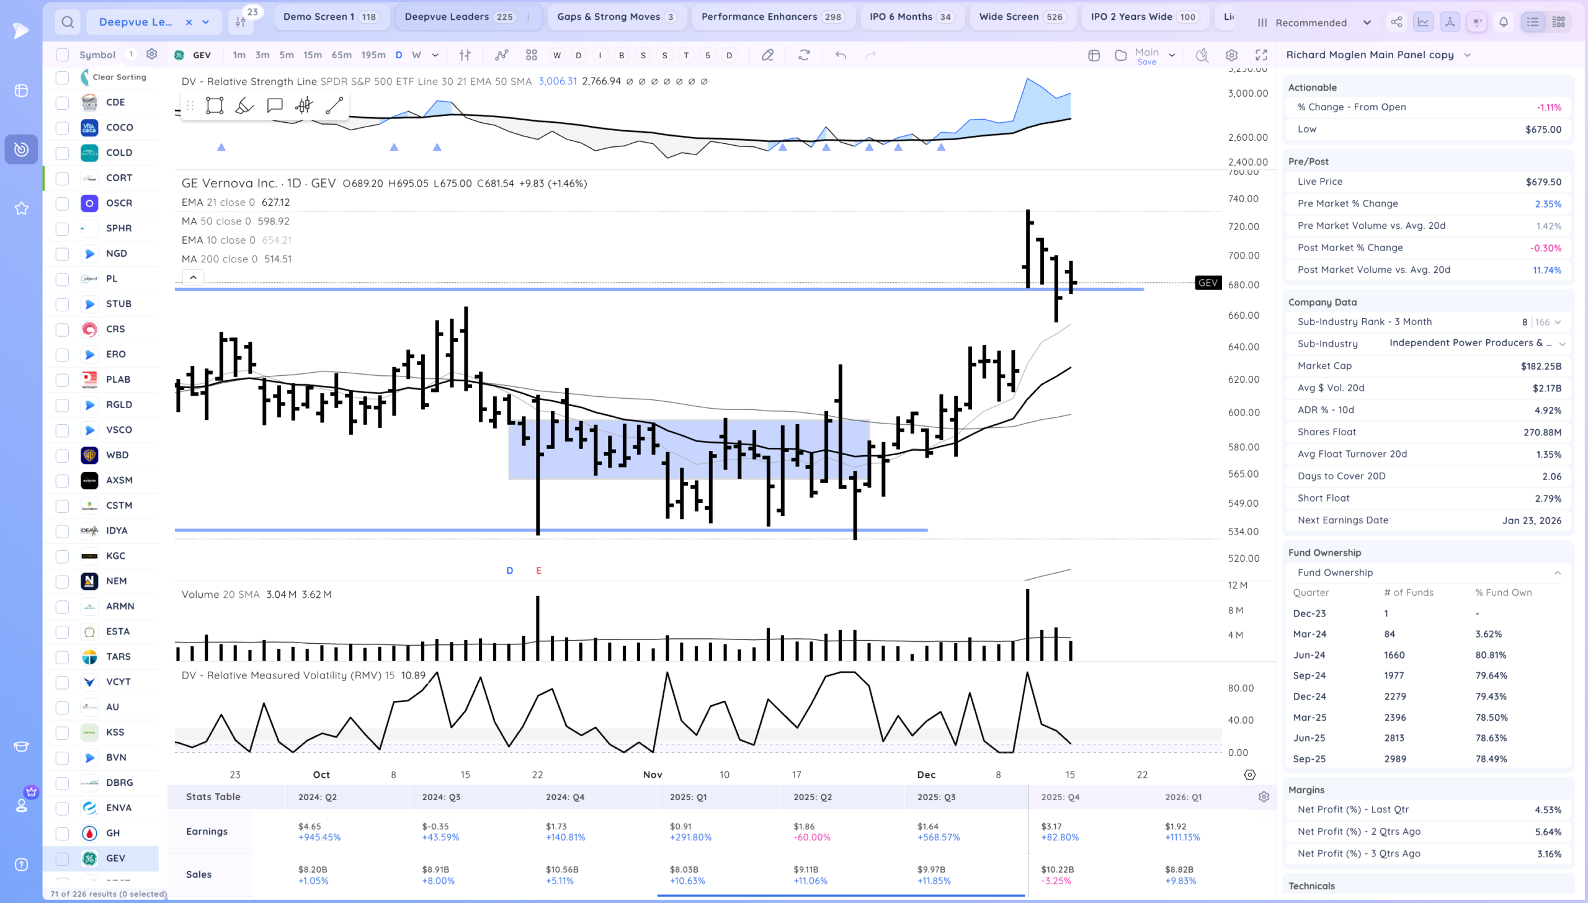
Task: Select the rectangle drawing tool
Action: click(215, 105)
